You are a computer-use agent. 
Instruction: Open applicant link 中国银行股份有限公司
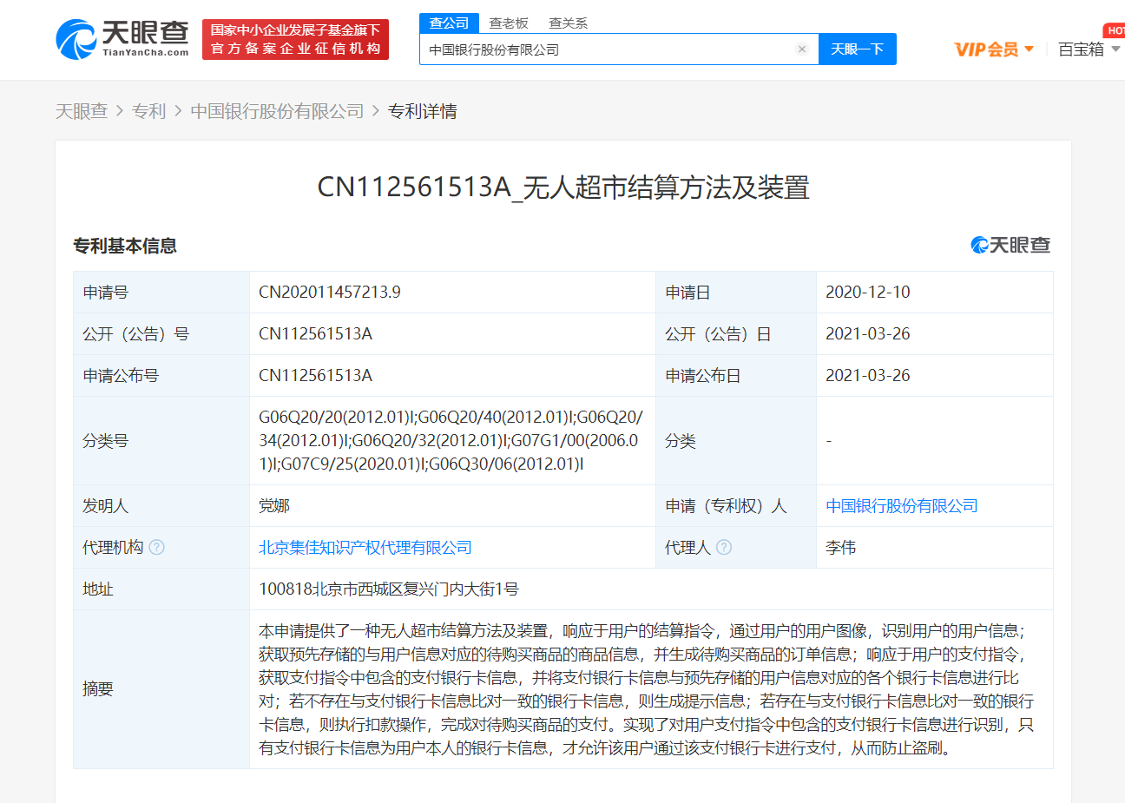click(903, 505)
